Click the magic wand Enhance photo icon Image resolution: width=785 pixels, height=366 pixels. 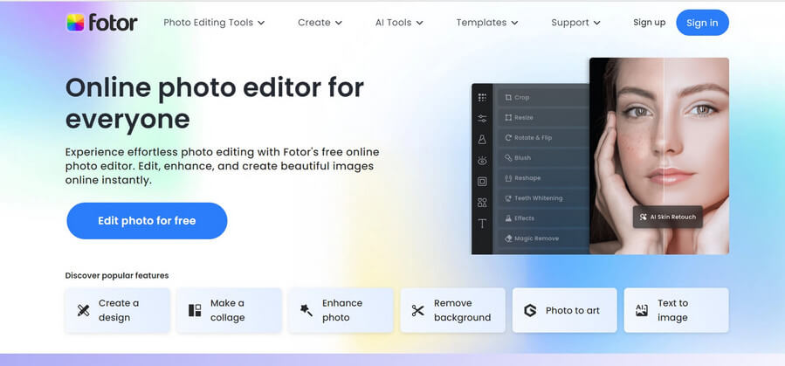[x=306, y=310]
